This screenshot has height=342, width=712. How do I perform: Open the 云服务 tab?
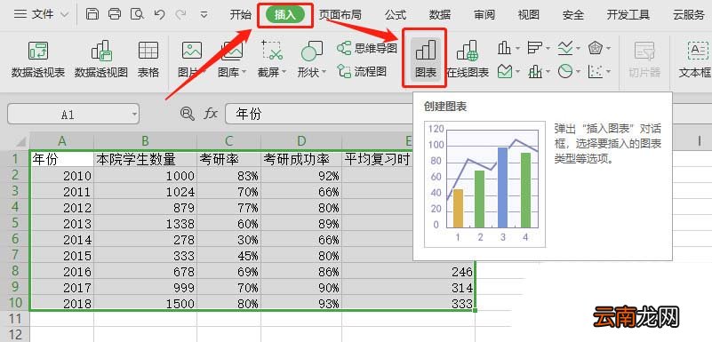[688, 15]
